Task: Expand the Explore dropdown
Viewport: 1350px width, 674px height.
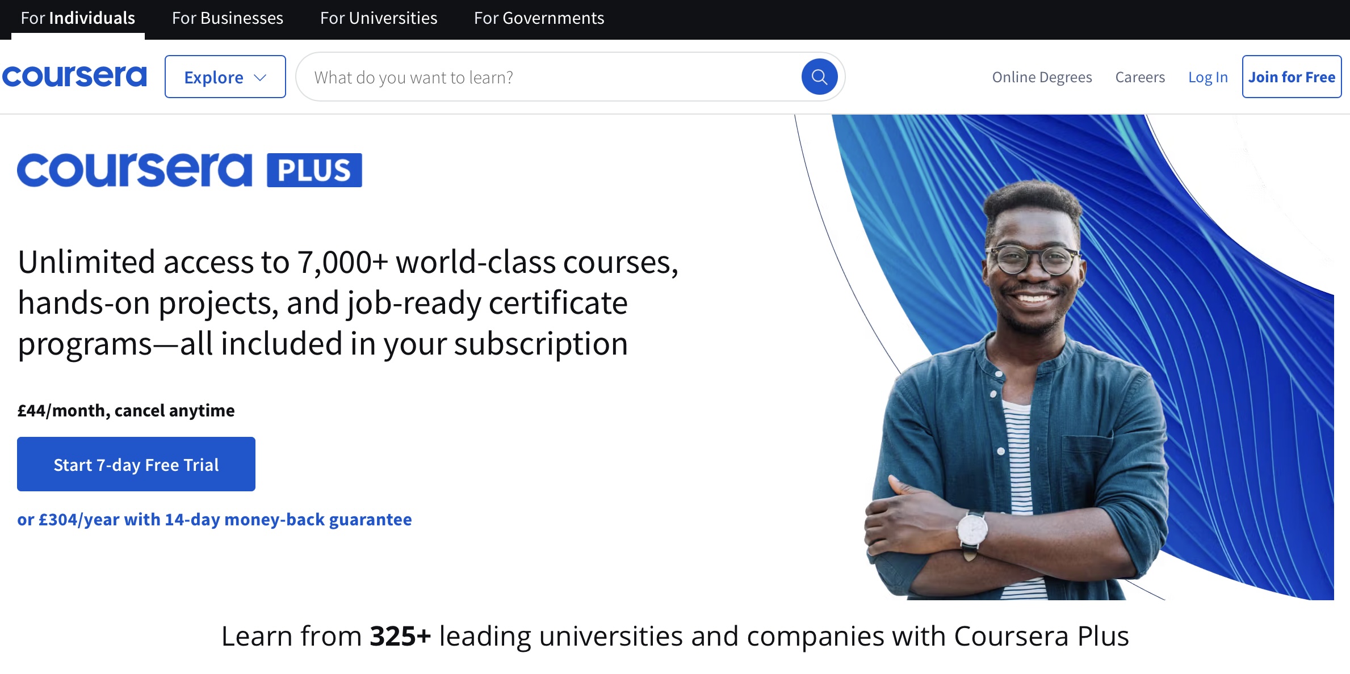Action: pyautogui.click(x=225, y=77)
